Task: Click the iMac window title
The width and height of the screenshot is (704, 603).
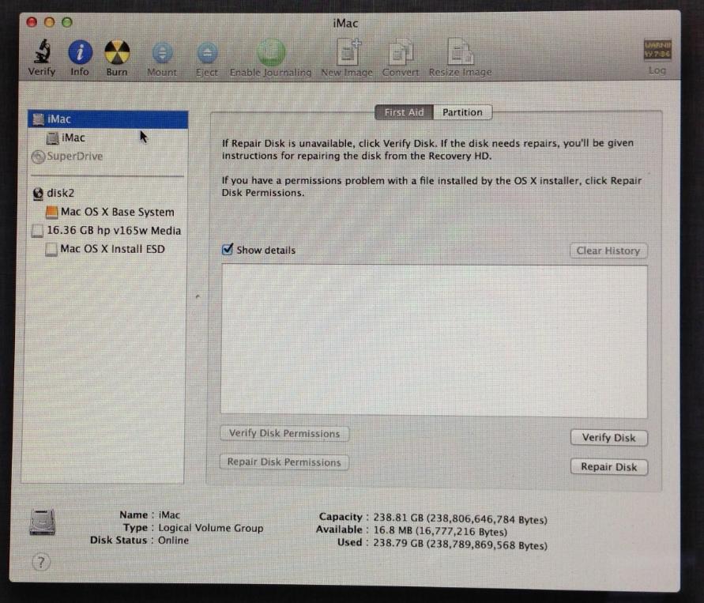Action: (x=345, y=24)
